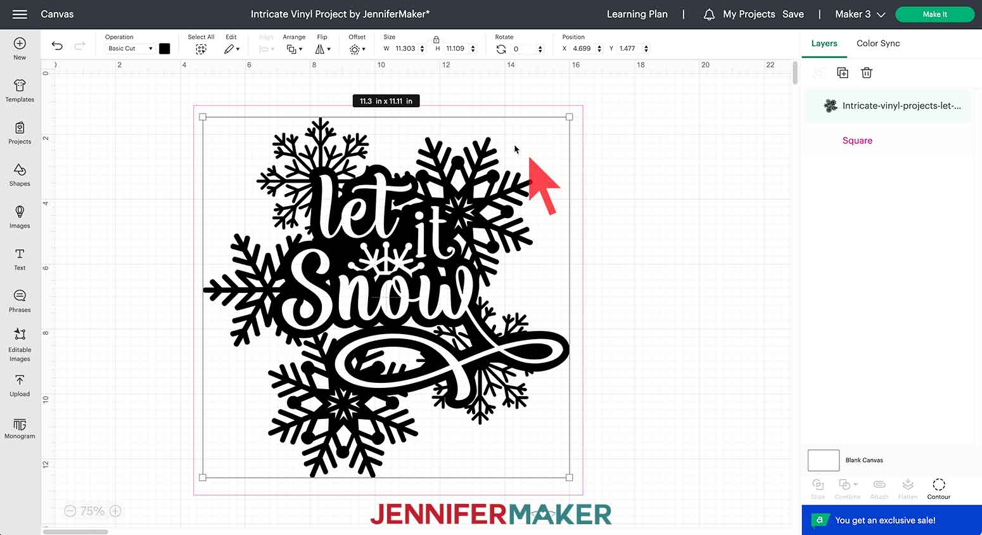Click the top-right selection handle
The height and width of the screenshot is (535, 982).
pos(569,117)
